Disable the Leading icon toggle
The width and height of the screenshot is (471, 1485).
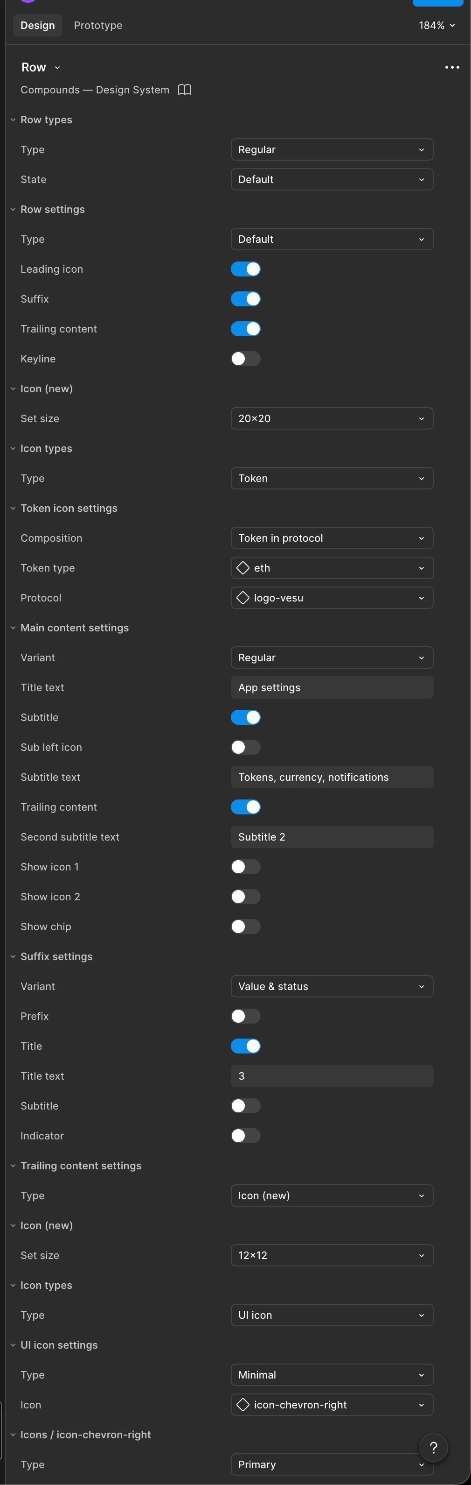tap(246, 269)
